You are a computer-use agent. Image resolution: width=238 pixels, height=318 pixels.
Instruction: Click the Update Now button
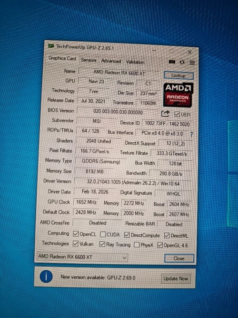[x=176, y=279]
